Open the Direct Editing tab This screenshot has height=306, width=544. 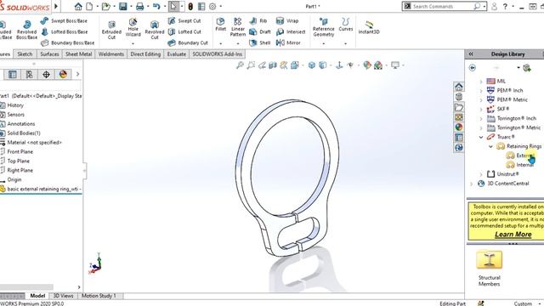pos(145,54)
